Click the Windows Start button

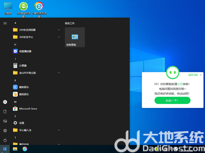[x=5, y=149]
